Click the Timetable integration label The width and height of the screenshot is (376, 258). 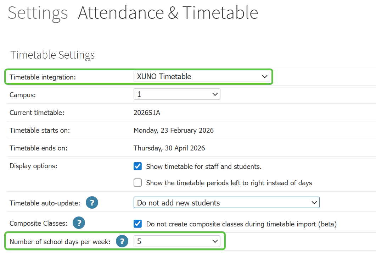pyautogui.click(x=43, y=77)
